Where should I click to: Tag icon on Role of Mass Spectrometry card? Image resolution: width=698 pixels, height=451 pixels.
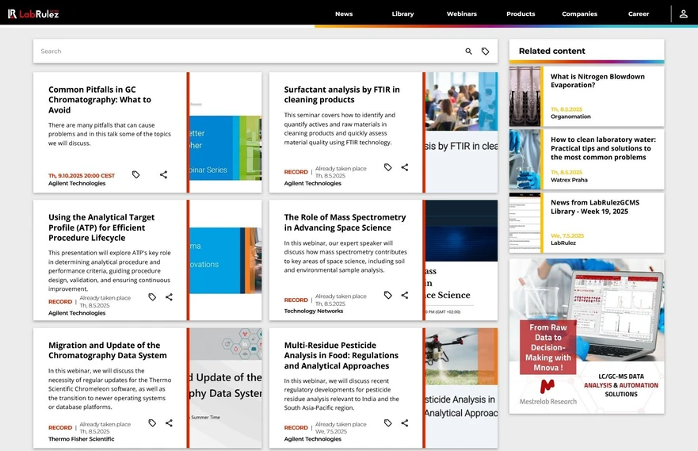coord(387,295)
